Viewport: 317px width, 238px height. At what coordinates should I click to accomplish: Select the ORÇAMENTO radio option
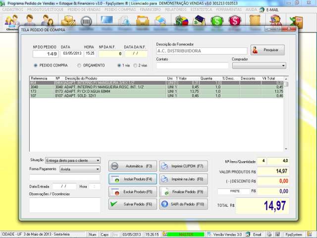click(x=79, y=65)
